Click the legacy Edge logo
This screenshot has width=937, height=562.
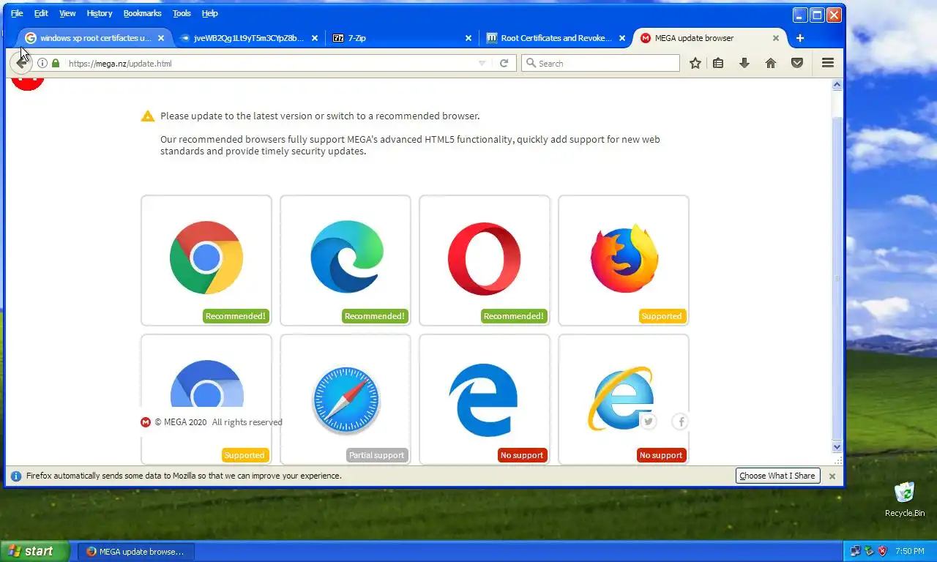coord(484,400)
